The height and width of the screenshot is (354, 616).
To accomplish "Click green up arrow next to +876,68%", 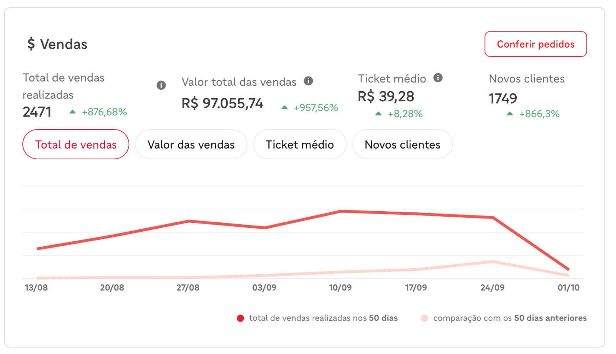I will [x=72, y=112].
